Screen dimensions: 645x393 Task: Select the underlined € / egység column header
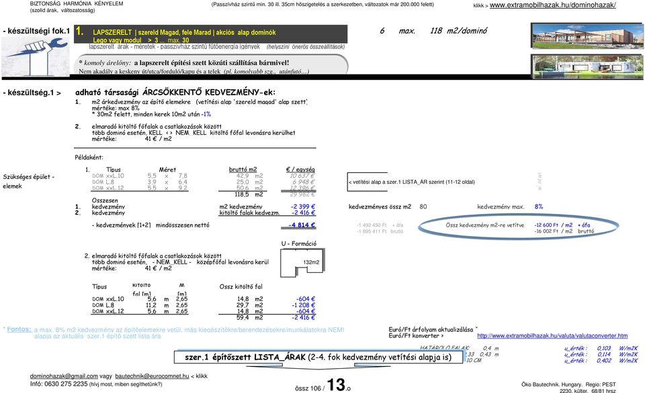300,169
